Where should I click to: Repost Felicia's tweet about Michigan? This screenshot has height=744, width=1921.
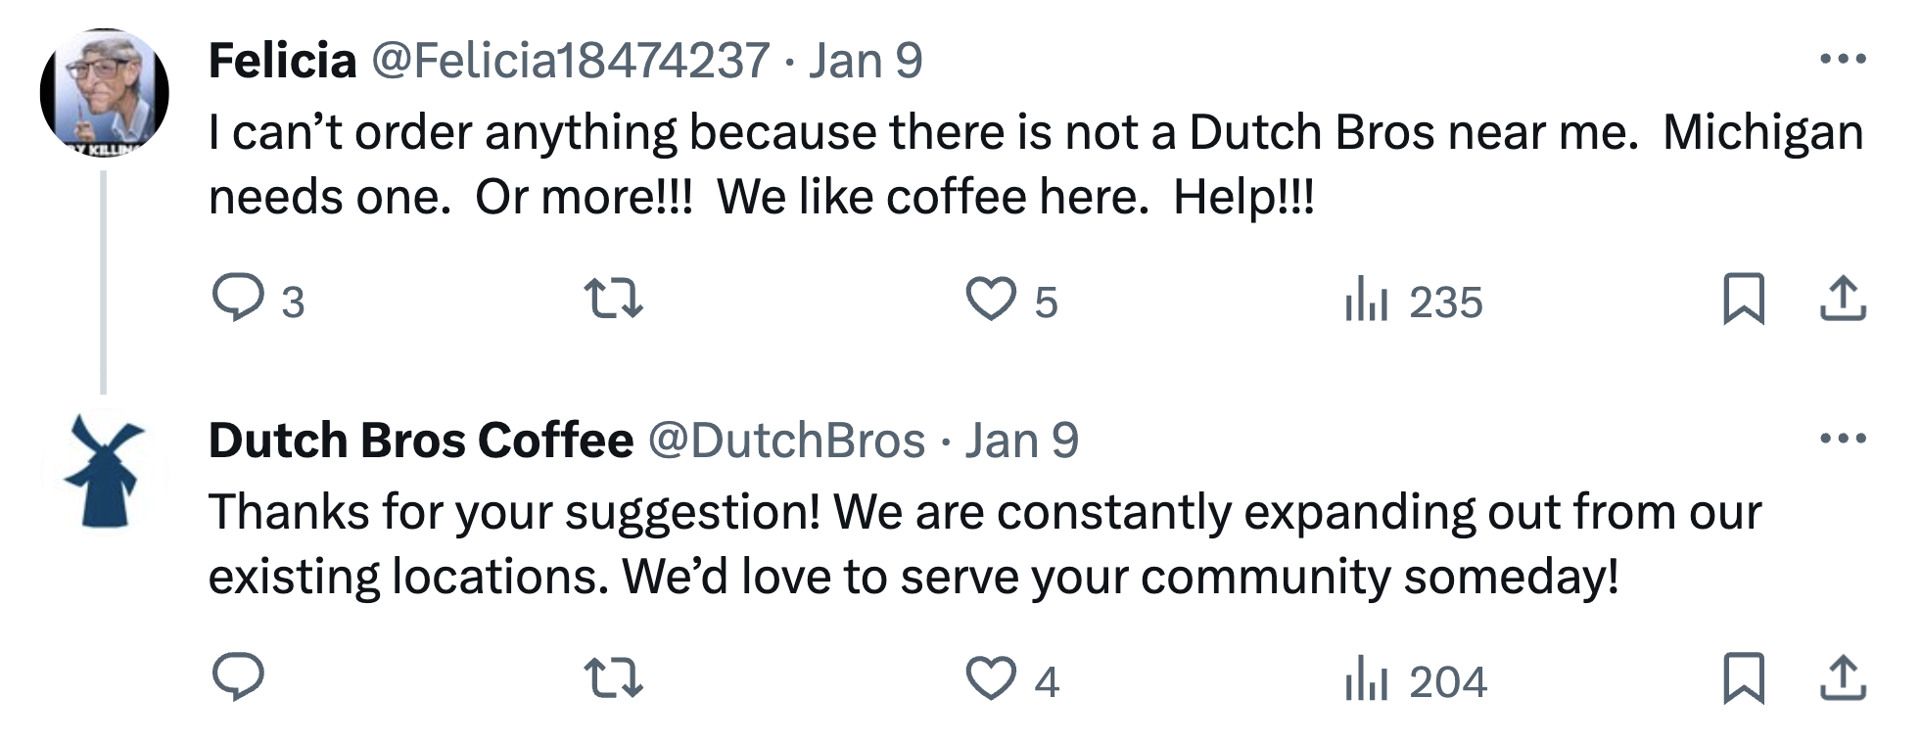point(613,299)
